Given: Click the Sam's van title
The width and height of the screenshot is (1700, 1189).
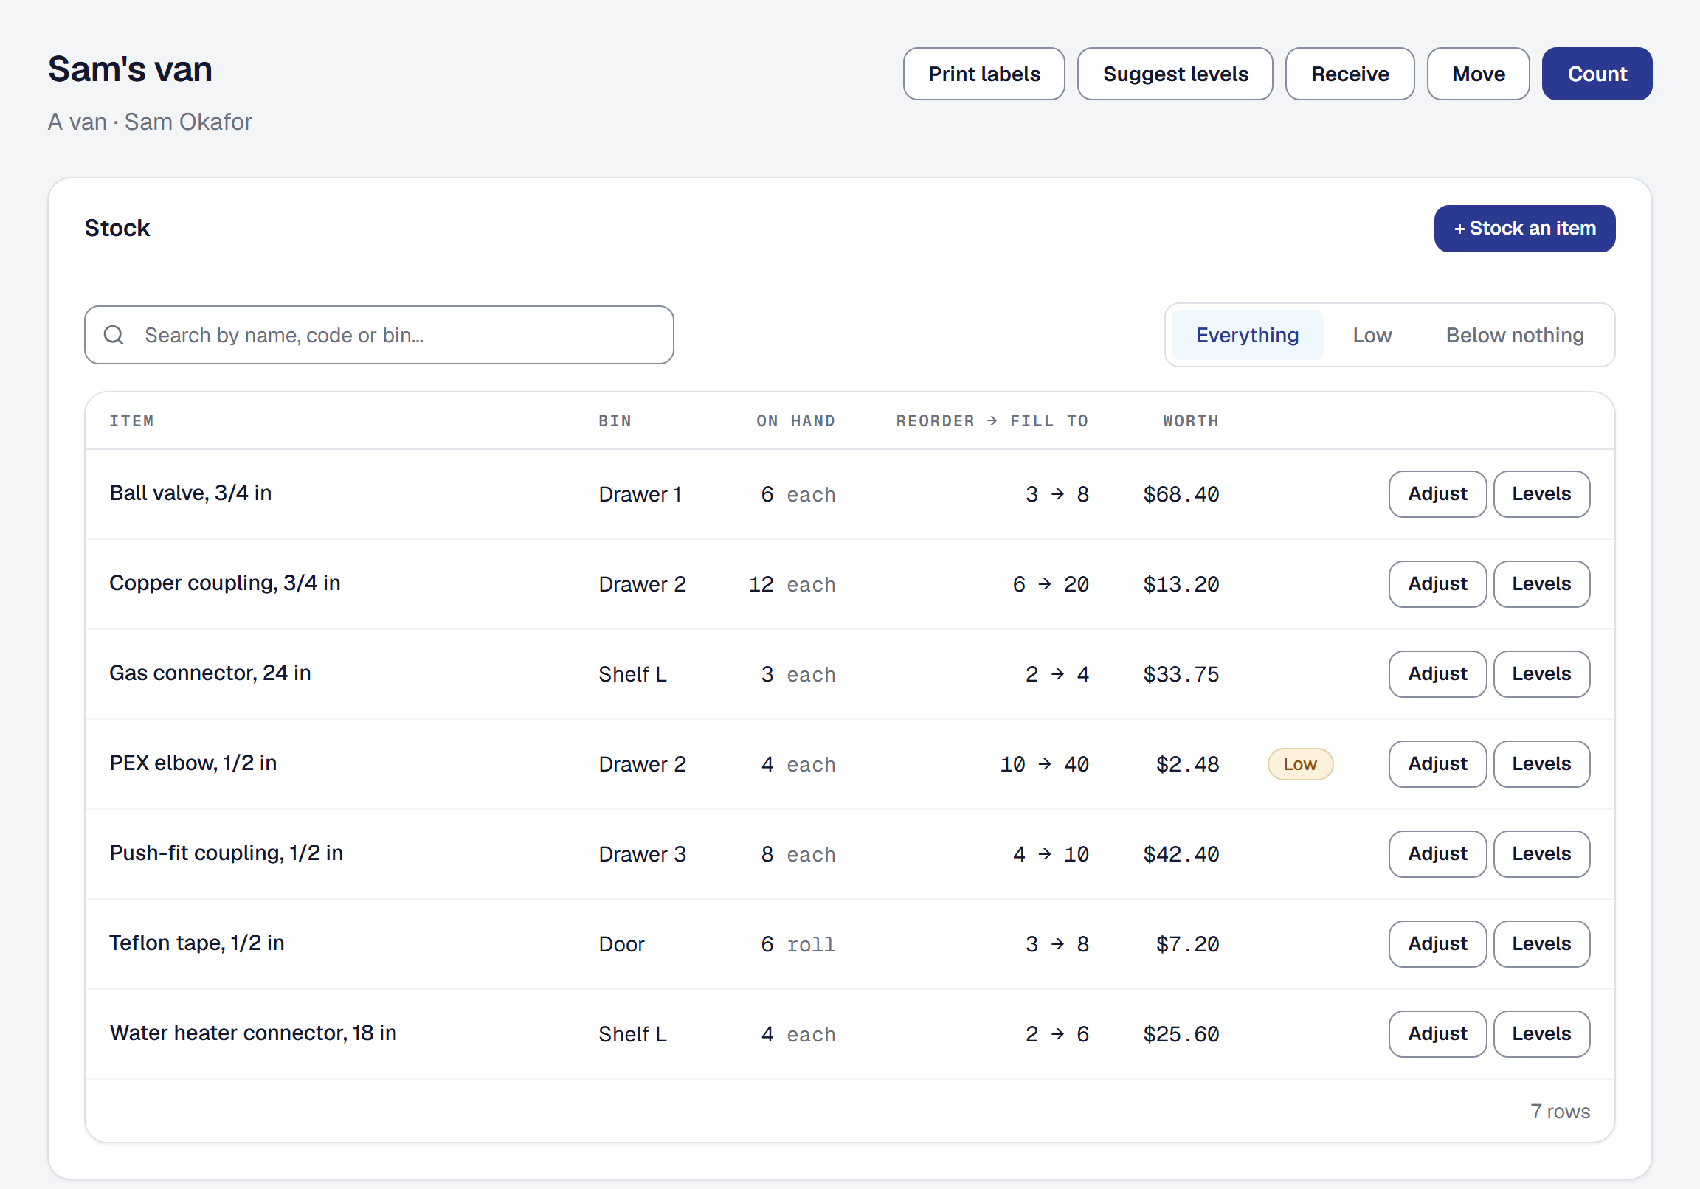Looking at the screenshot, I should pyautogui.click(x=131, y=69).
